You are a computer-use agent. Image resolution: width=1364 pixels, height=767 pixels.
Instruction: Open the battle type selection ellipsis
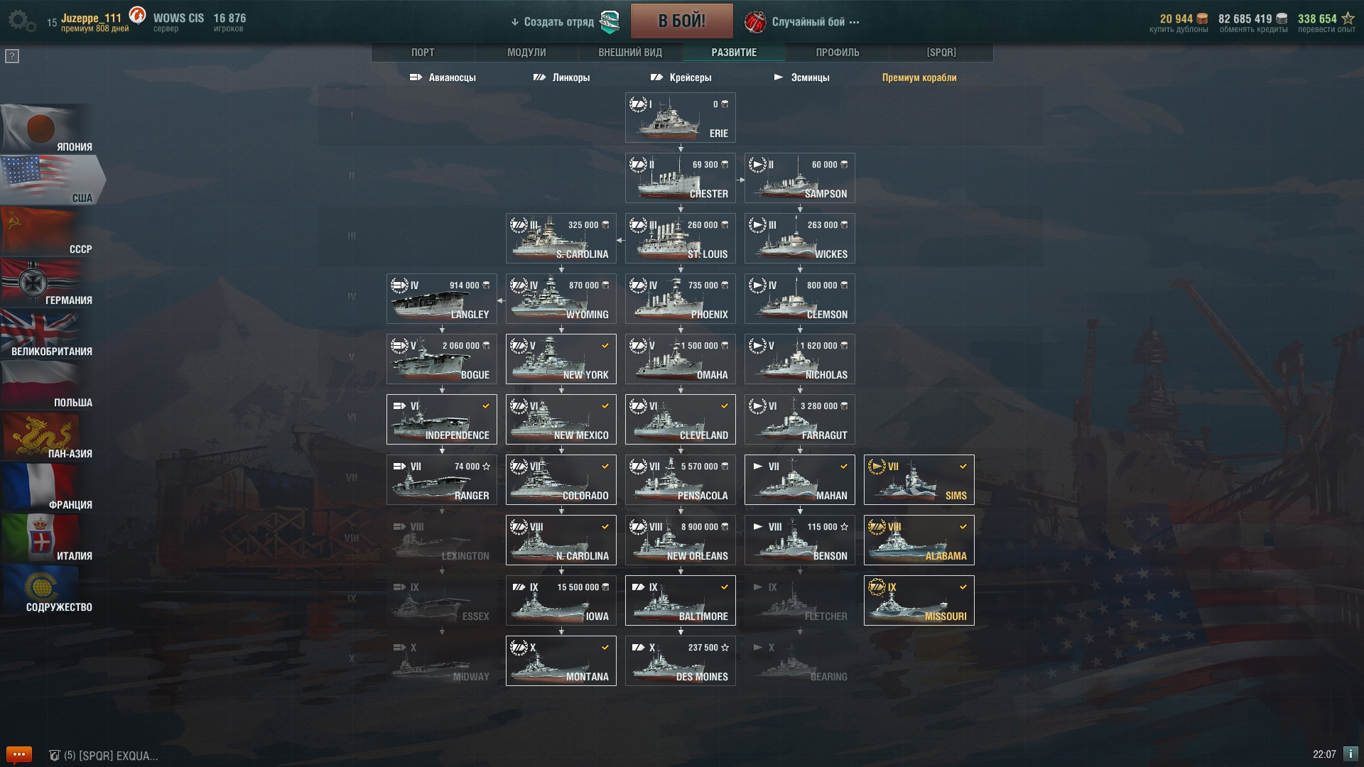(855, 22)
